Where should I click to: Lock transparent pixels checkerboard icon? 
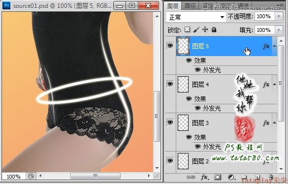[187, 30]
